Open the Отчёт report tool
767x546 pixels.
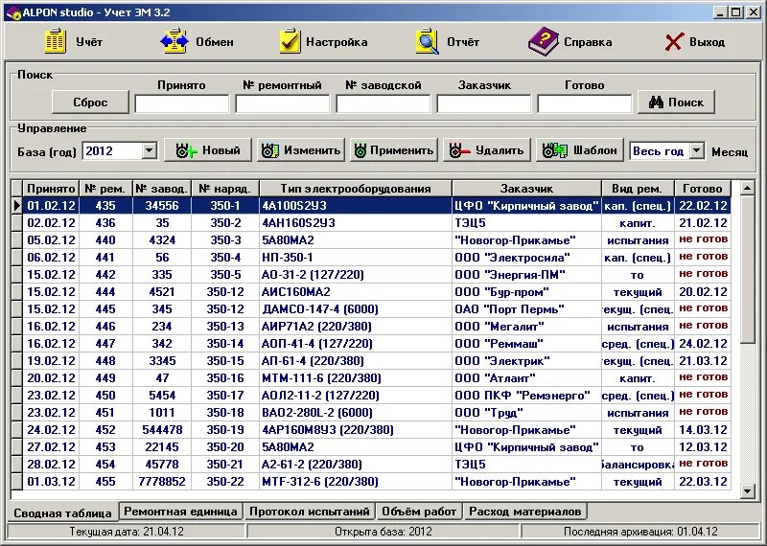pyautogui.click(x=447, y=41)
